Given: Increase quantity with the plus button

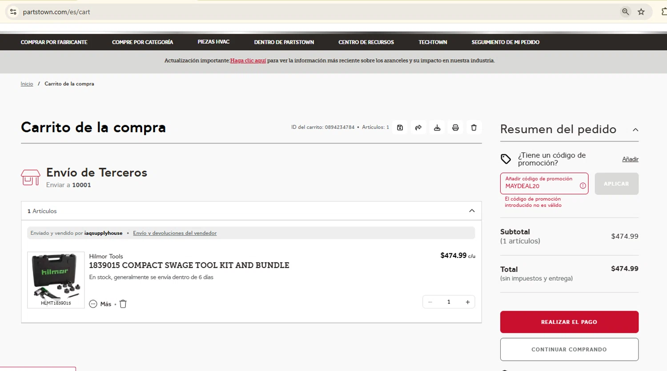Looking at the screenshot, I should 468,302.
